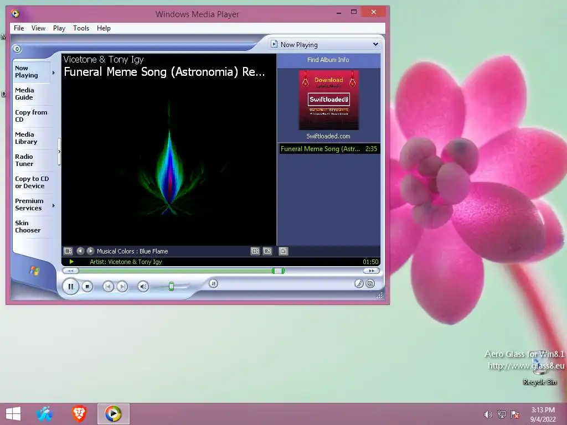The height and width of the screenshot is (425, 567).
Task: Click the Windows Media Player title icon
Action: coord(15,14)
